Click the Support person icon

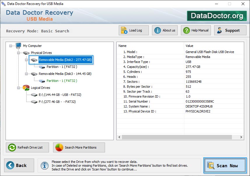pyautogui.click(x=219, y=30)
